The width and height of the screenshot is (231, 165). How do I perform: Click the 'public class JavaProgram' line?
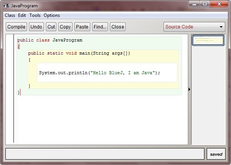(x=50, y=40)
